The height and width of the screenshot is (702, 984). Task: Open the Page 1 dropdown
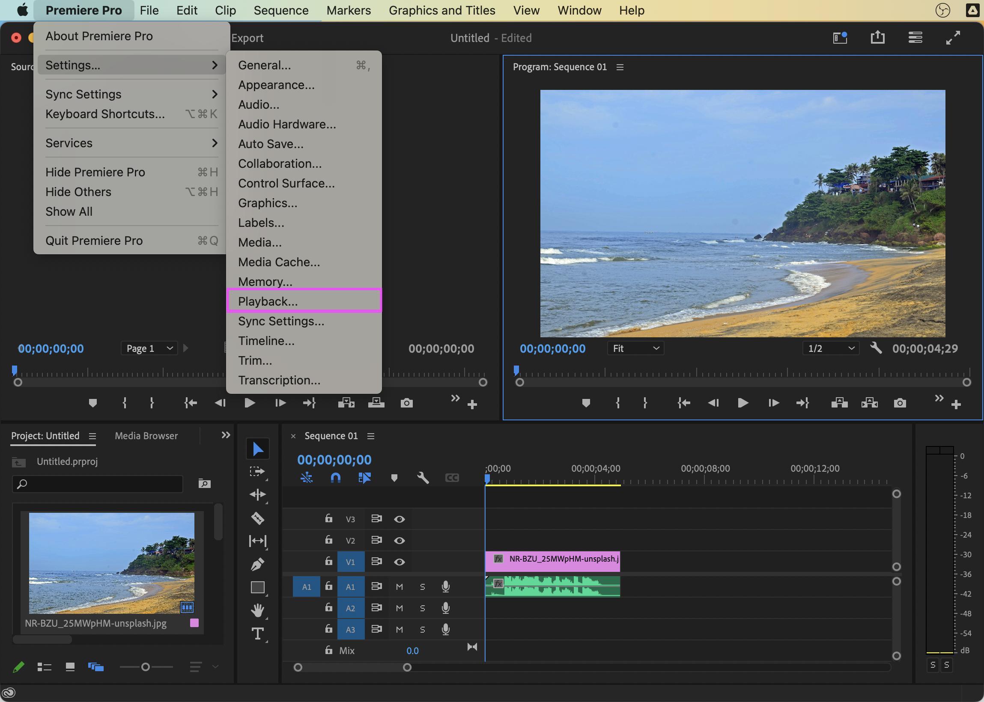[149, 348]
